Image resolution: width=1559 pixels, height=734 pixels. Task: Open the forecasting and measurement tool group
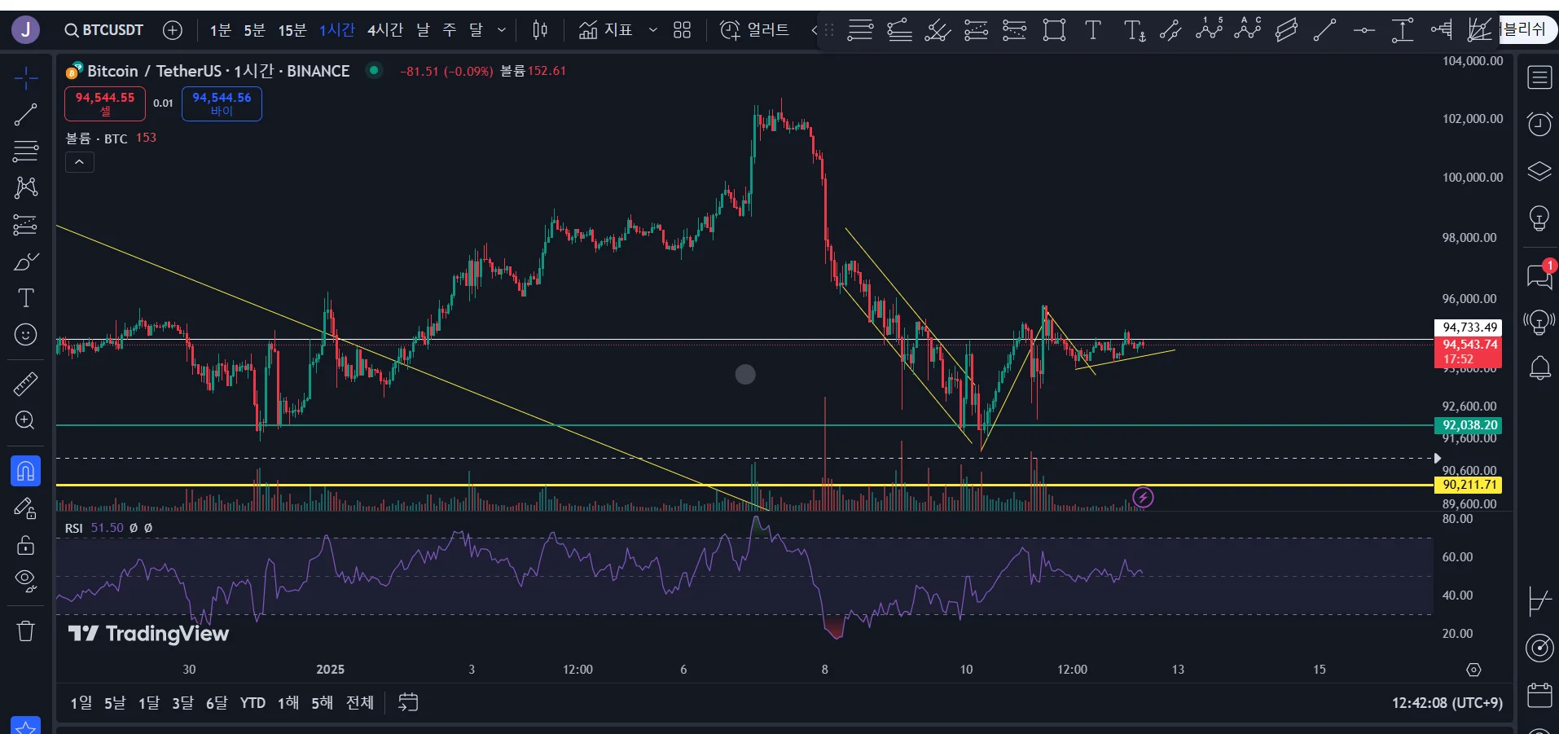point(26,224)
